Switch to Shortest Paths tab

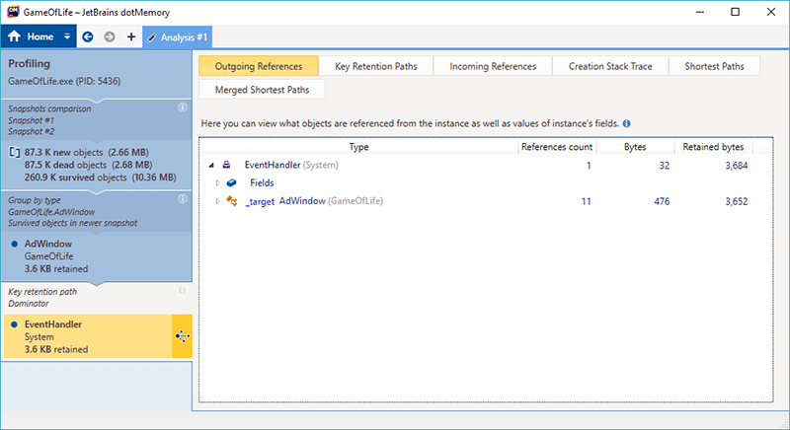pyautogui.click(x=714, y=66)
